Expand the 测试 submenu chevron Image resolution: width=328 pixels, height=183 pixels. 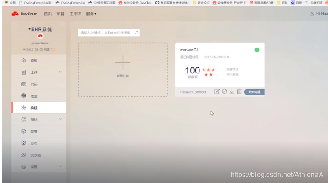60,119
